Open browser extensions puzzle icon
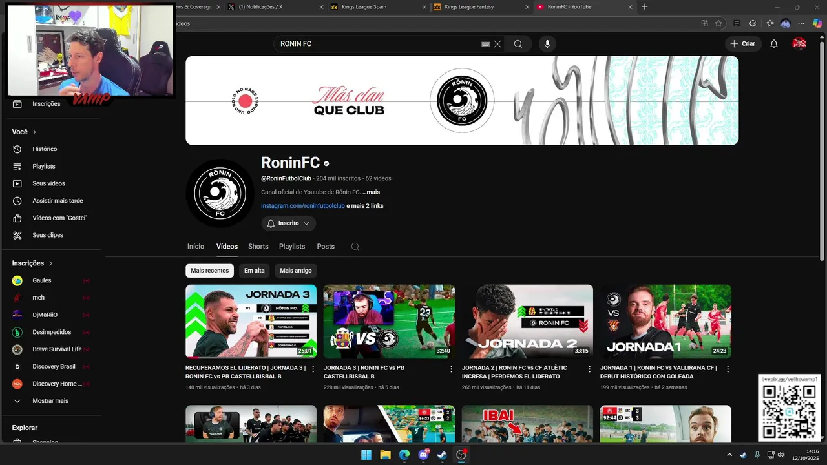The height and width of the screenshot is (465, 827). (x=753, y=23)
